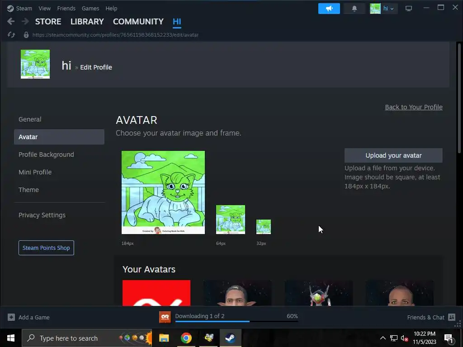Click the Windows search box
The height and width of the screenshot is (347, 463).
click(x=87, y=338)
